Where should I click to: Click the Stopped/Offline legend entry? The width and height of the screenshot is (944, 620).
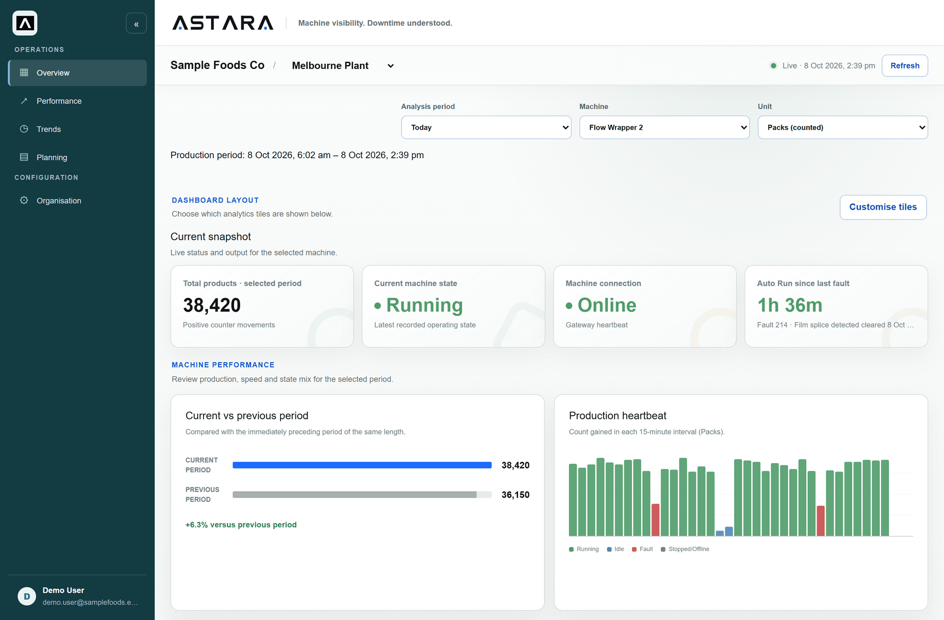(685, 549)
